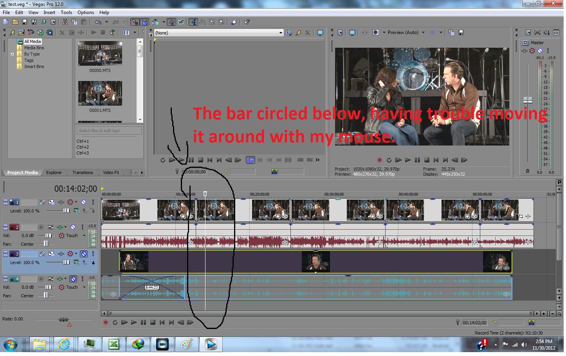Open the Options menu
566x356 pixels.
coord(86,13)
